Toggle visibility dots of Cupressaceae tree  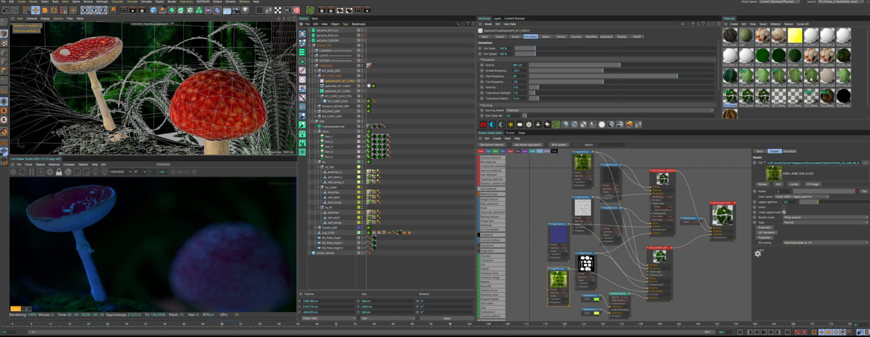coord(362,127)
